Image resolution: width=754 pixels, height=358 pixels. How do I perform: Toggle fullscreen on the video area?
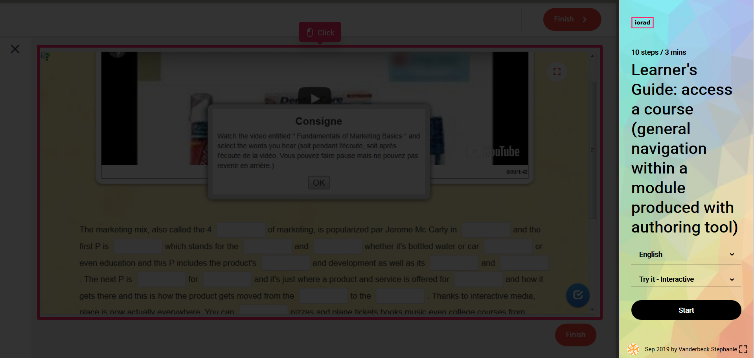tap(557, 72)
